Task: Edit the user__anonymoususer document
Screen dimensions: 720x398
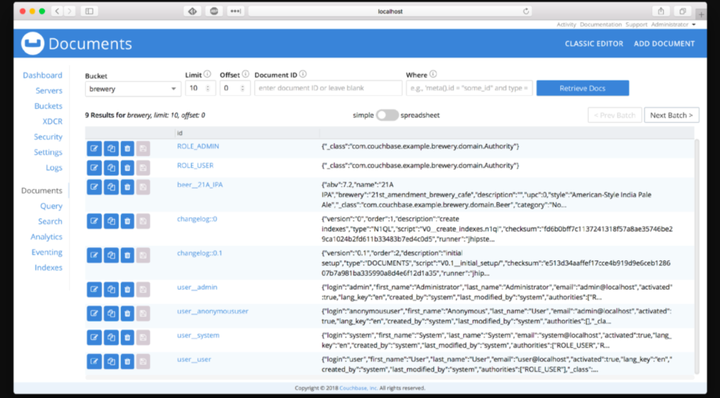Action: point(94,314)
